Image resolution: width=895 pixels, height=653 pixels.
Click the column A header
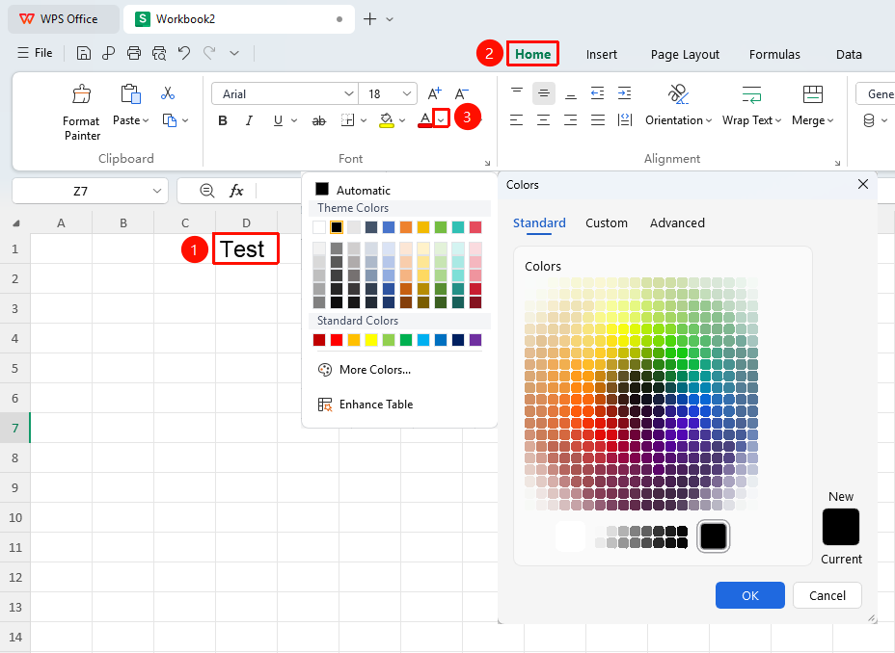pos(61,222)
